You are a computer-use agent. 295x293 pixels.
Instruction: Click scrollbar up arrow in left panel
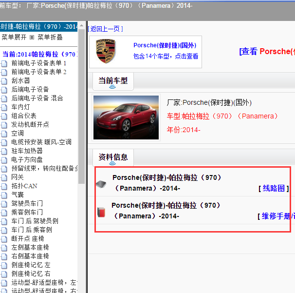81,25
